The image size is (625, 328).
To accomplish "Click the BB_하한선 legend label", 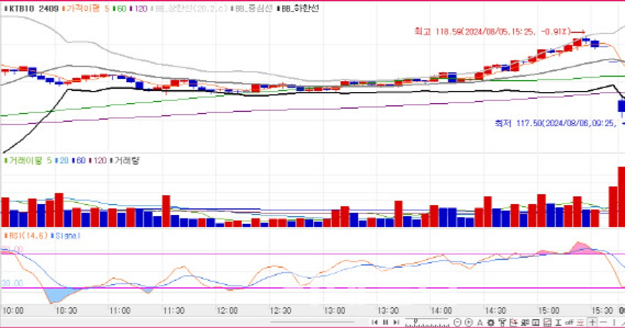I will click(x=297, y=9).
